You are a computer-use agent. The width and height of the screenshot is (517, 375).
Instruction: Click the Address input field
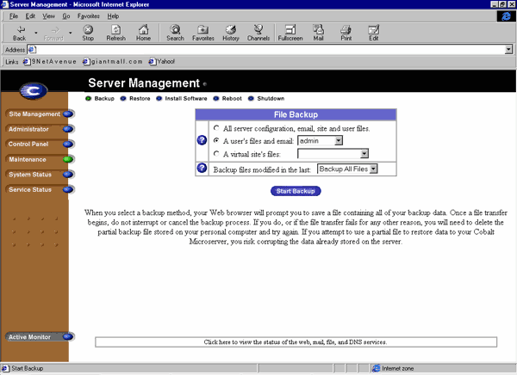[x=270, y=50]
